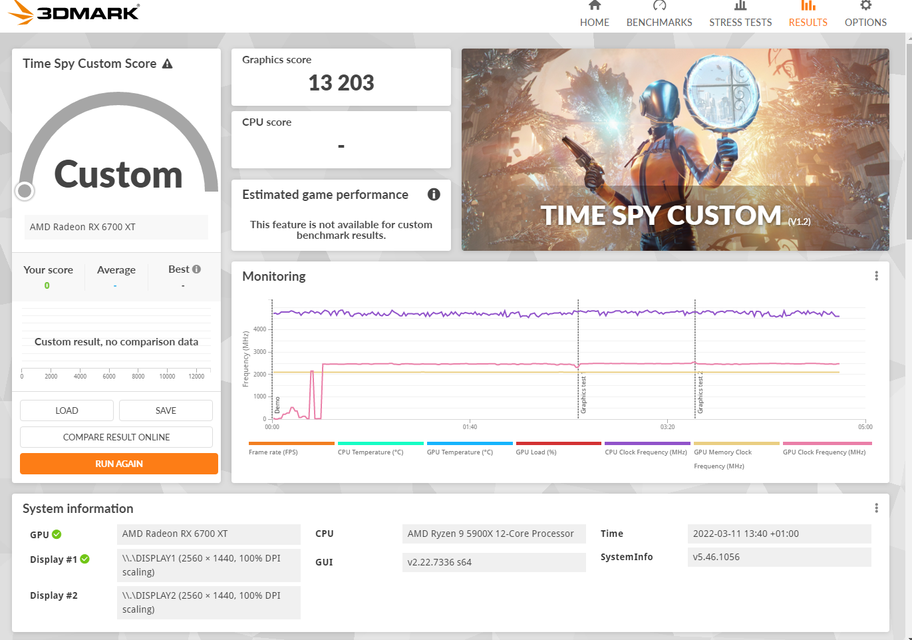The width and height of the screenshot is (912, 640).
Task: Open the Results bar chart icon
Action: click(x=808, y=5)
